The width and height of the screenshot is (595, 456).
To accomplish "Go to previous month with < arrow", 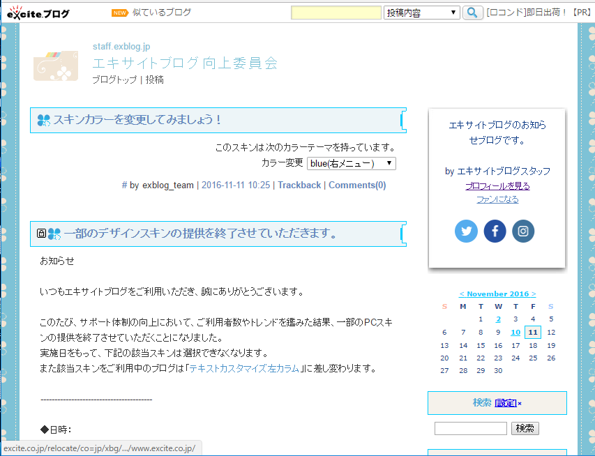I will click(462, 294).
